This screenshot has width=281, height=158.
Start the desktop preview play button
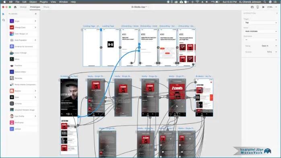click(263, 7)
